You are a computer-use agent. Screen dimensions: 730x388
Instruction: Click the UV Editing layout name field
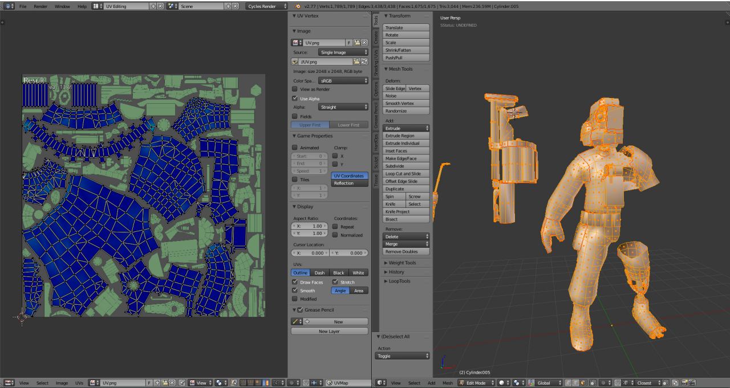(126, 6)
